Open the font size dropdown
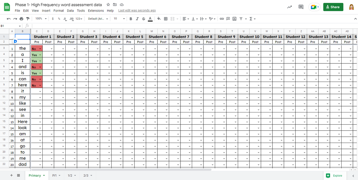The width and height of the screenshot is (358, 180). pos(119,19)
